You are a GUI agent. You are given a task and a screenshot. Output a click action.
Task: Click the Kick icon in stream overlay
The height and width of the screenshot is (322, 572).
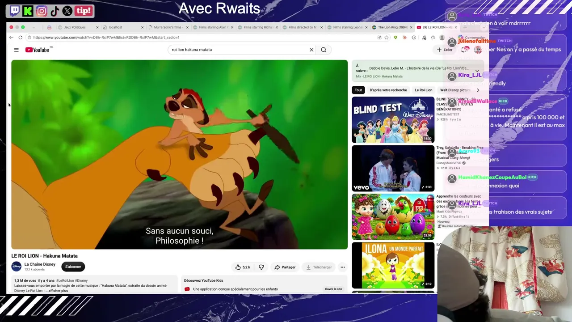click(28, 11)
